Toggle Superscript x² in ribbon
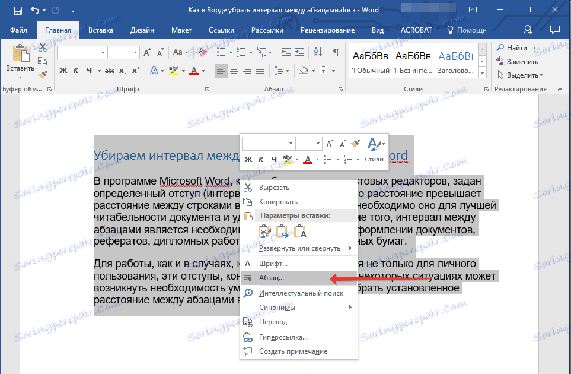The image size is (571, 374). click(x=136, y=71)
